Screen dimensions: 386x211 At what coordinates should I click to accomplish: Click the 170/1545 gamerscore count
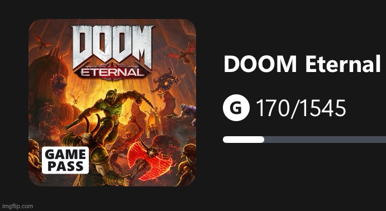(x=301, y=108)
